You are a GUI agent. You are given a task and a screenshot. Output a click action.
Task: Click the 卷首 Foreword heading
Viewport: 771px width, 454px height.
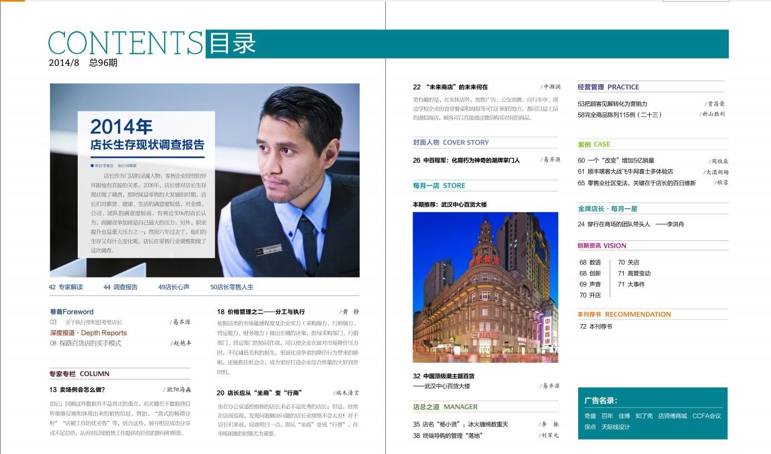tap(72, 312)
